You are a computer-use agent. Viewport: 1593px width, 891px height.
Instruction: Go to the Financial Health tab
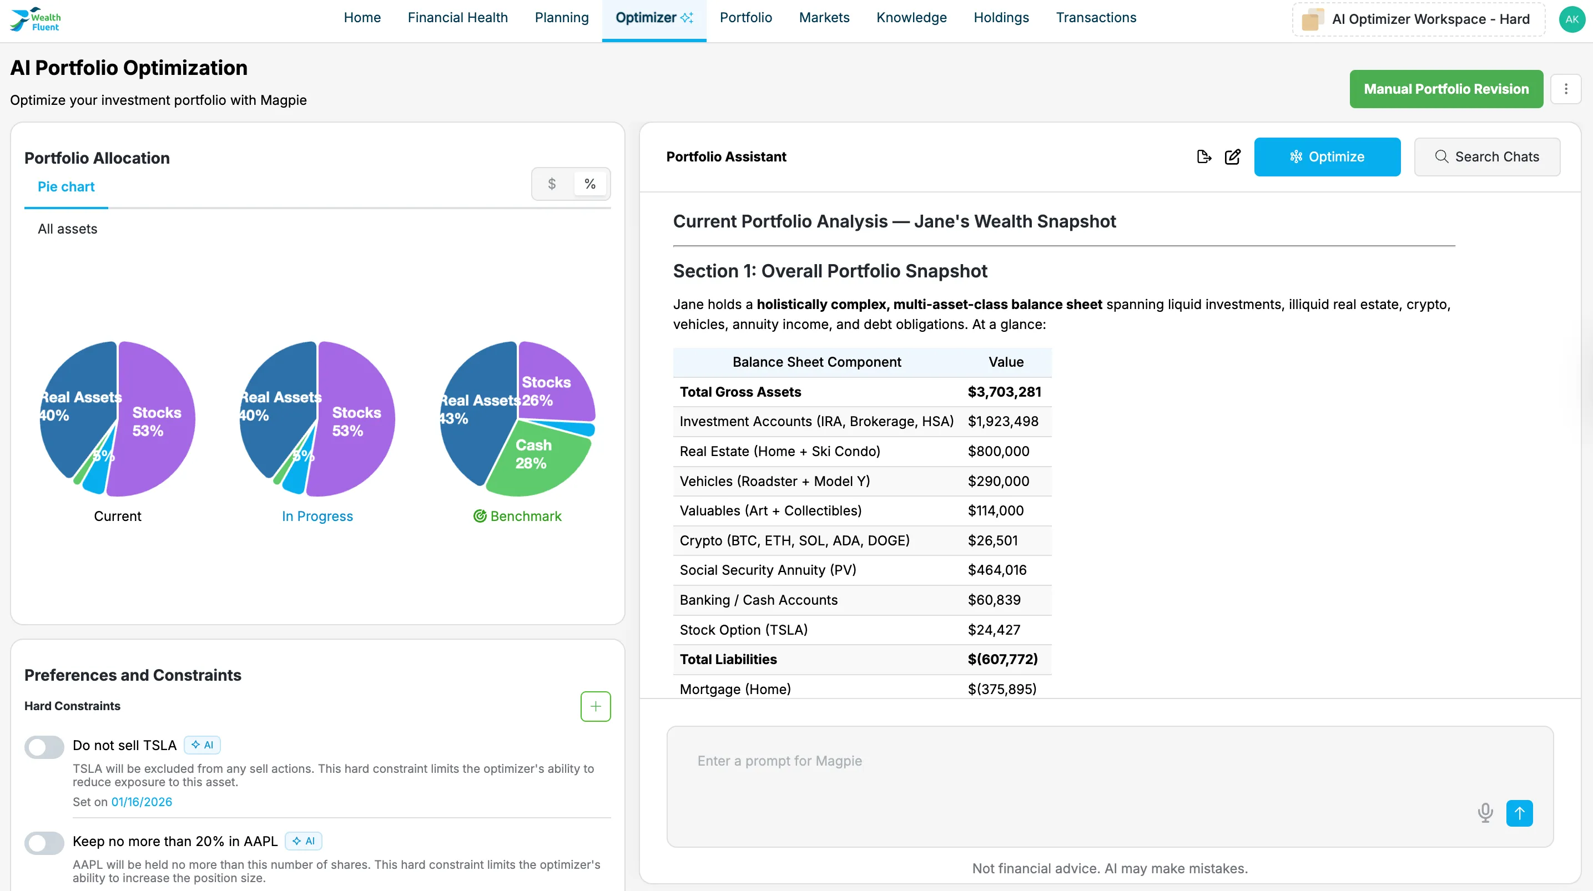(457, 18)
